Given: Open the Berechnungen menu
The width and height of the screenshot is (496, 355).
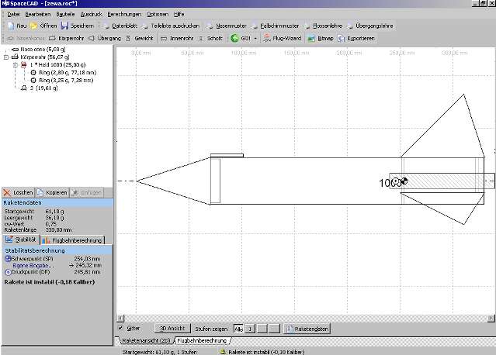Looking at the screenshot, I should point(124,14).
